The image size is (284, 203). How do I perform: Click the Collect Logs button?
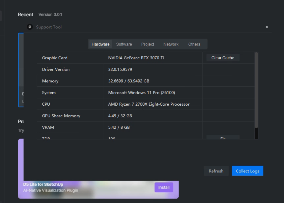[247, 171]
